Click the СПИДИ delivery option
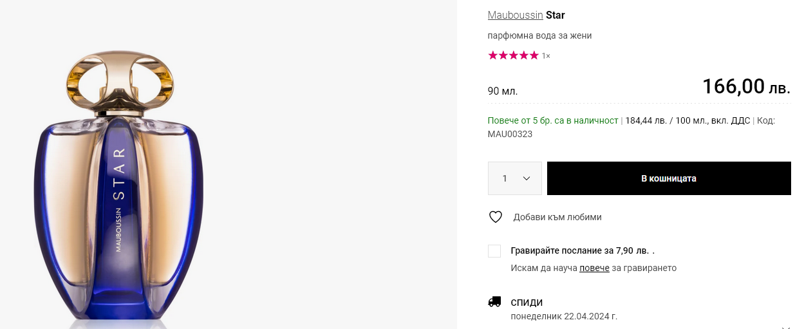Screen dimensions: 804x329 527,303
